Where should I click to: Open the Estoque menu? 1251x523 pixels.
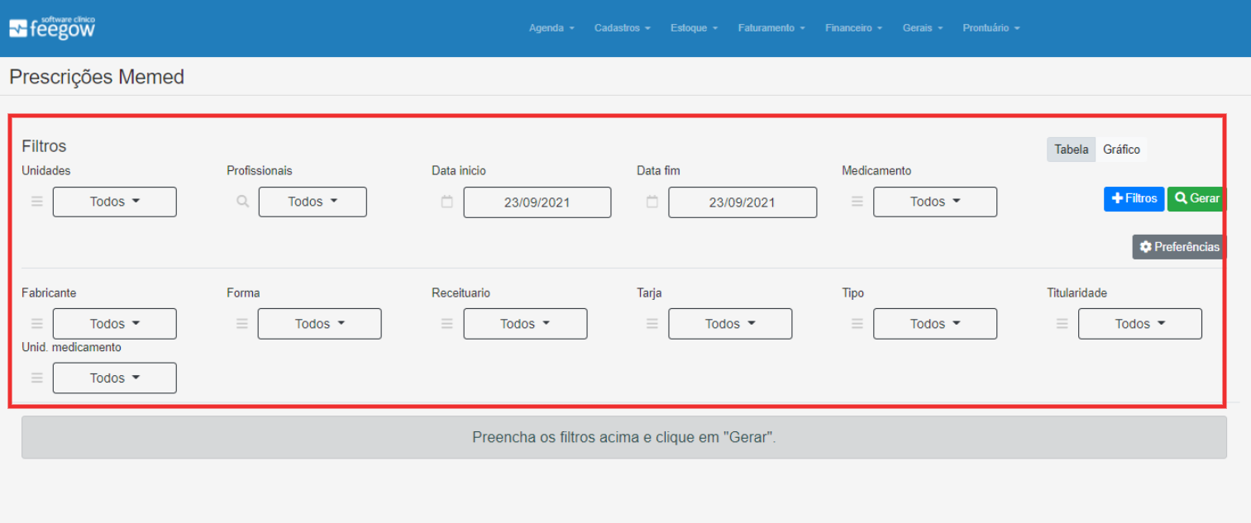pyautogui.click(x=694, y=28)
